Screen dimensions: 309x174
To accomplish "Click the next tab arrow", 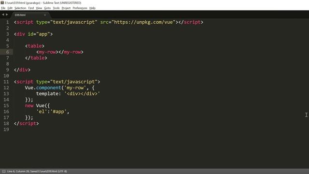I will point(7,14).
